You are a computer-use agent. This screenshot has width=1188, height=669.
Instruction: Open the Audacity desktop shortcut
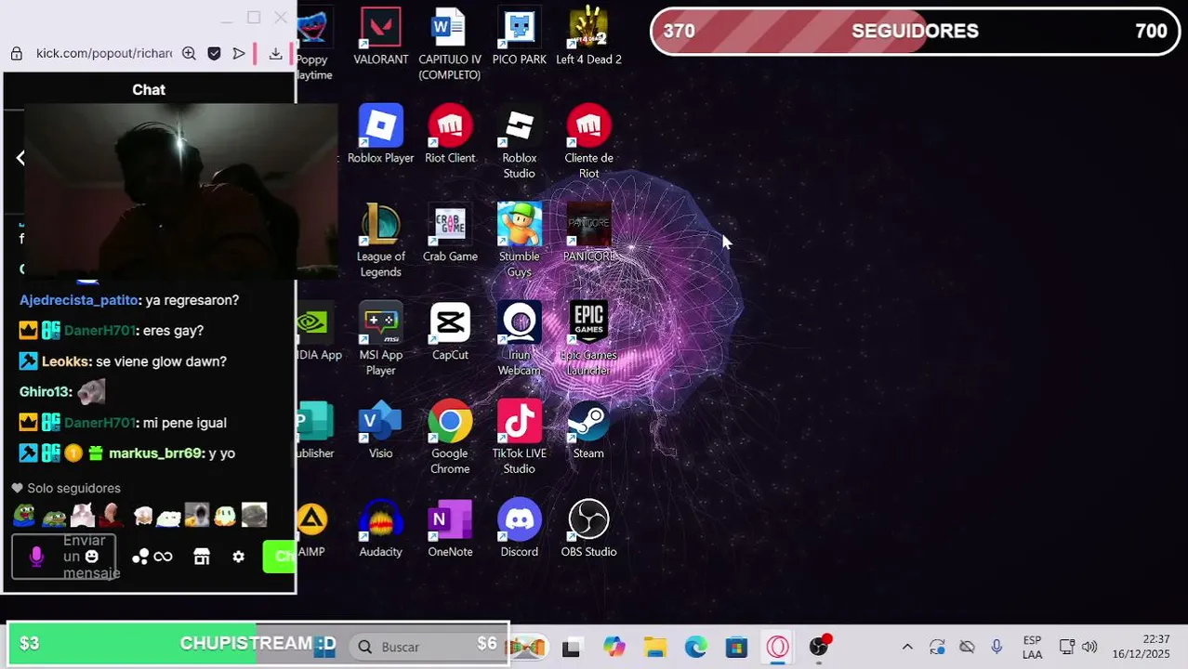point(380,529)
